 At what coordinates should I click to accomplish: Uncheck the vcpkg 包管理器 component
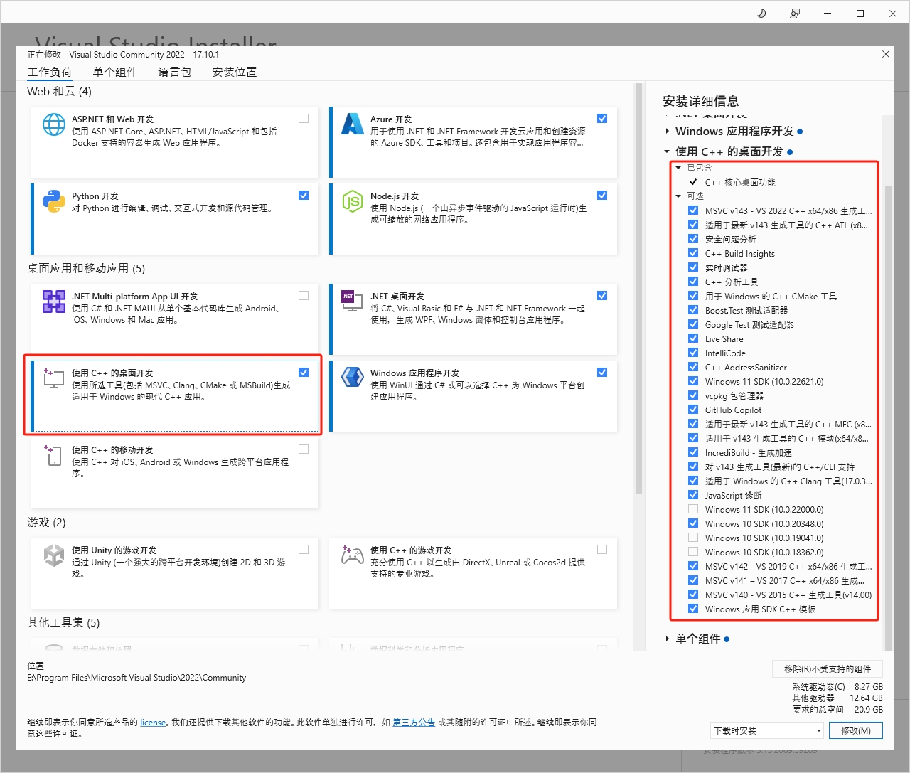tap(693, 395)
